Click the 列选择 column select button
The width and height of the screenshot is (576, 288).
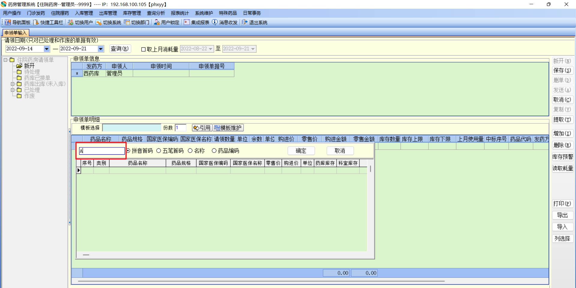[562, 239]
